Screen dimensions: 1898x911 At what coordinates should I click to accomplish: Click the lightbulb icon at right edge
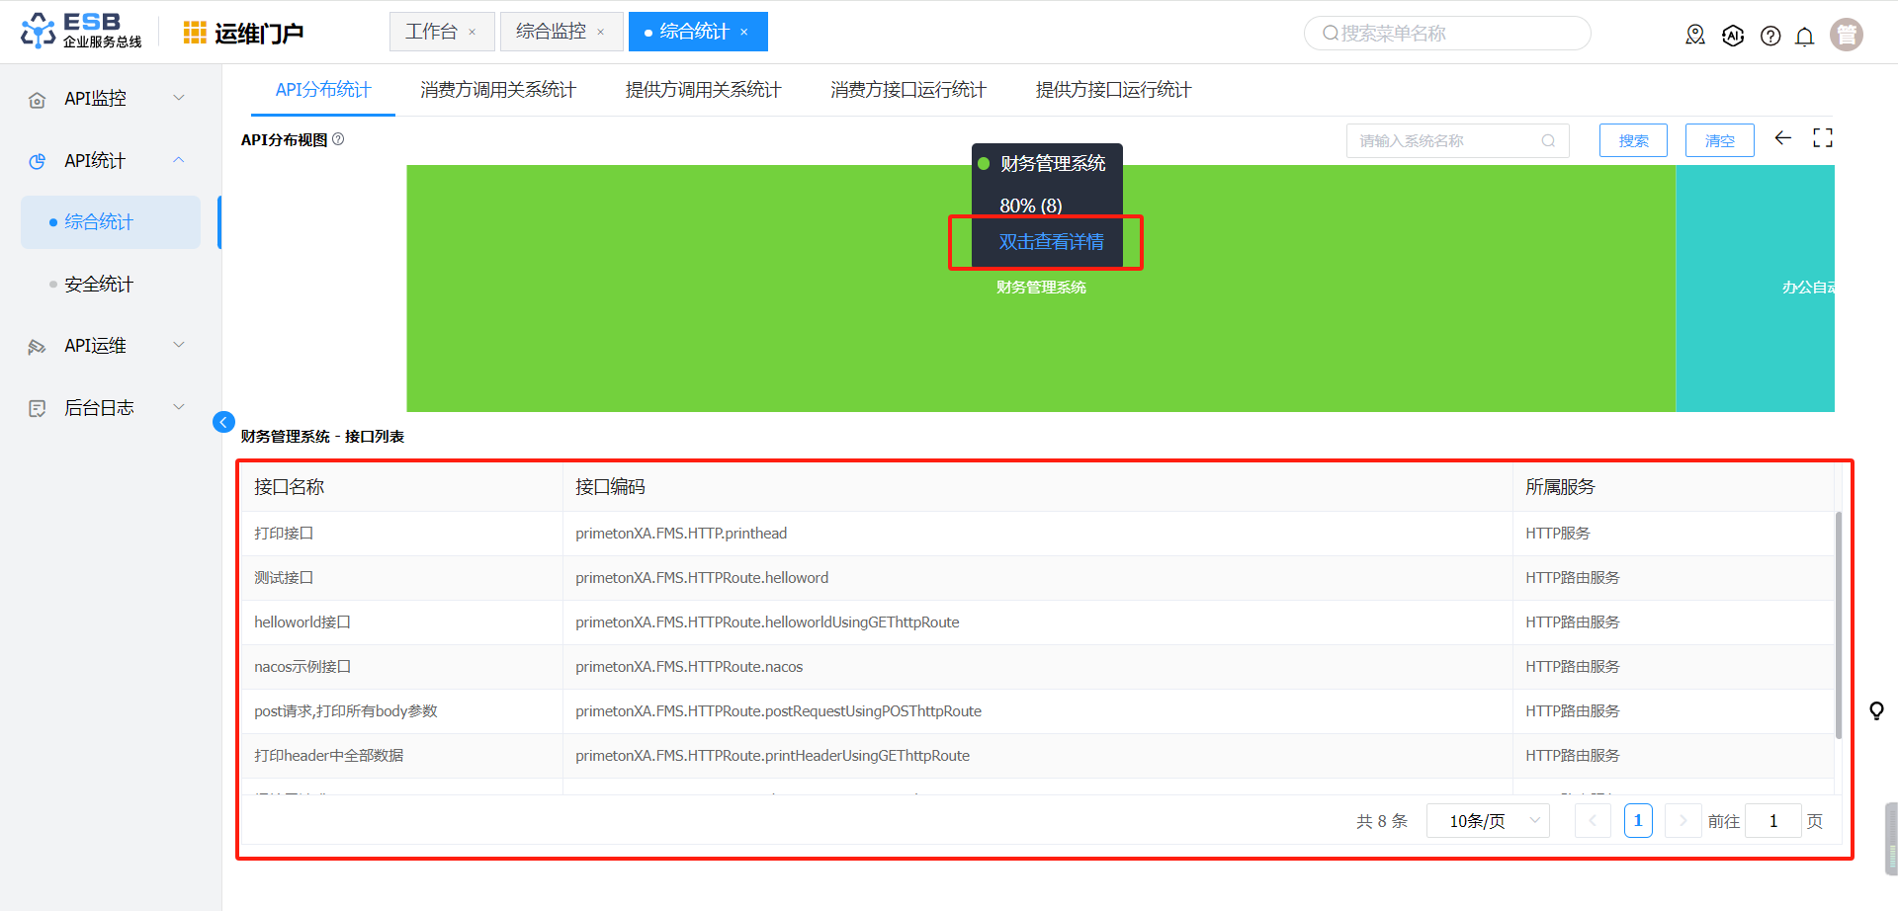click(1875, 710)
